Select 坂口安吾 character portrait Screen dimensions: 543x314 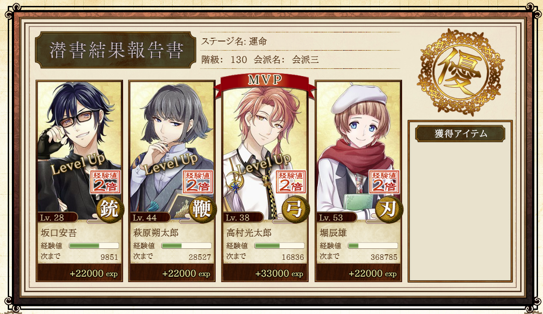(x=79, y=149)
